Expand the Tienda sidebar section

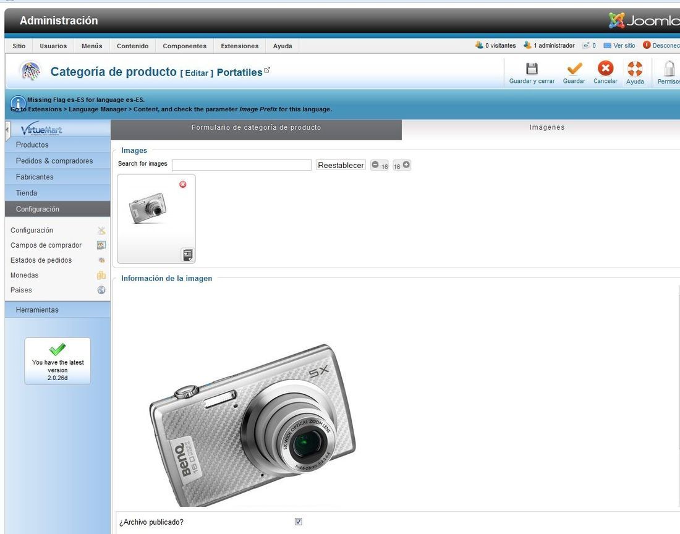(x=57, y=193)
